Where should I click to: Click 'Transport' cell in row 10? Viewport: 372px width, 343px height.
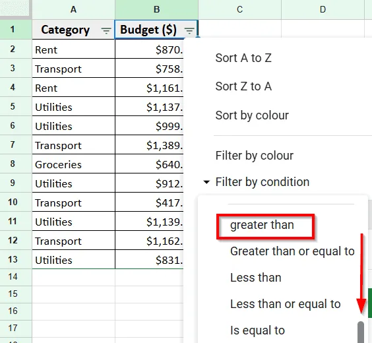pyautogui.click(x=74, y=202)
